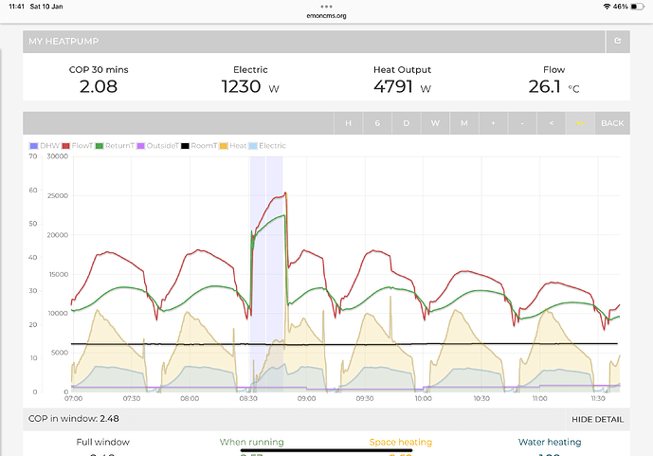Image resolution: width=653 pixels, height=456 pixels.
Task: Click the share icon in My Heatpump header
Action: click(618, 42)
